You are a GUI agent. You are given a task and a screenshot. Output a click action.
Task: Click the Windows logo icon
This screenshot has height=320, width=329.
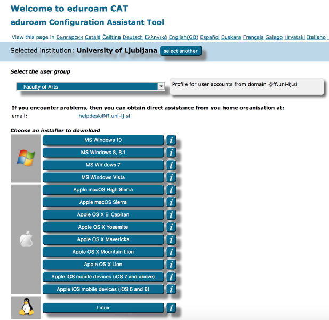pos(26,158)
